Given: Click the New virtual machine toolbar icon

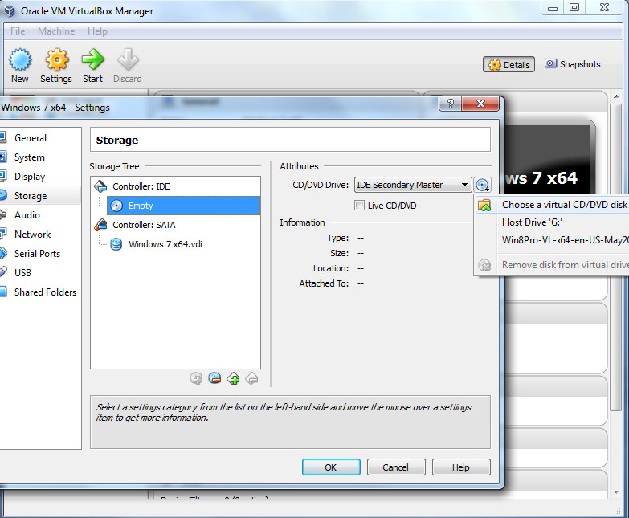Looking at the screenshot, I should (x=20, y=66).
